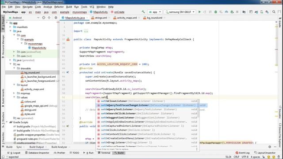
Task: Click the Collapse All icon in Project panel
Action: tap(49, 18)
